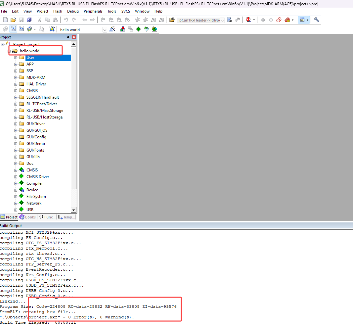Close the Project panel with red X
353x329 pixels.
click(74, 37)
